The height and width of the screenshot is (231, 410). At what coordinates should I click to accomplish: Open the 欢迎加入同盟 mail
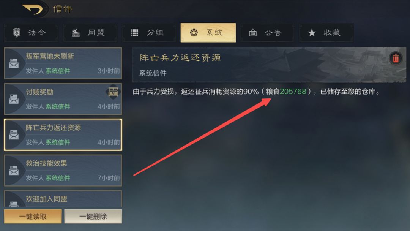[63, 199]
